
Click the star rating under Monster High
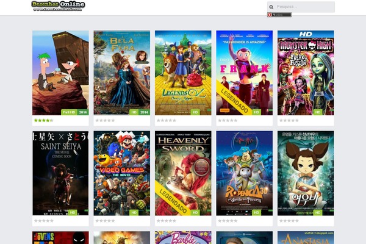tap(289, 121)
